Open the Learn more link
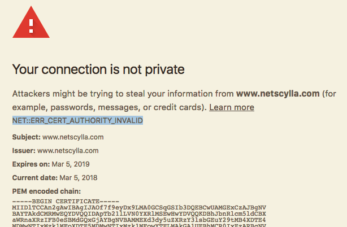The width and height of the screenshot is (347, 227). 232,107
